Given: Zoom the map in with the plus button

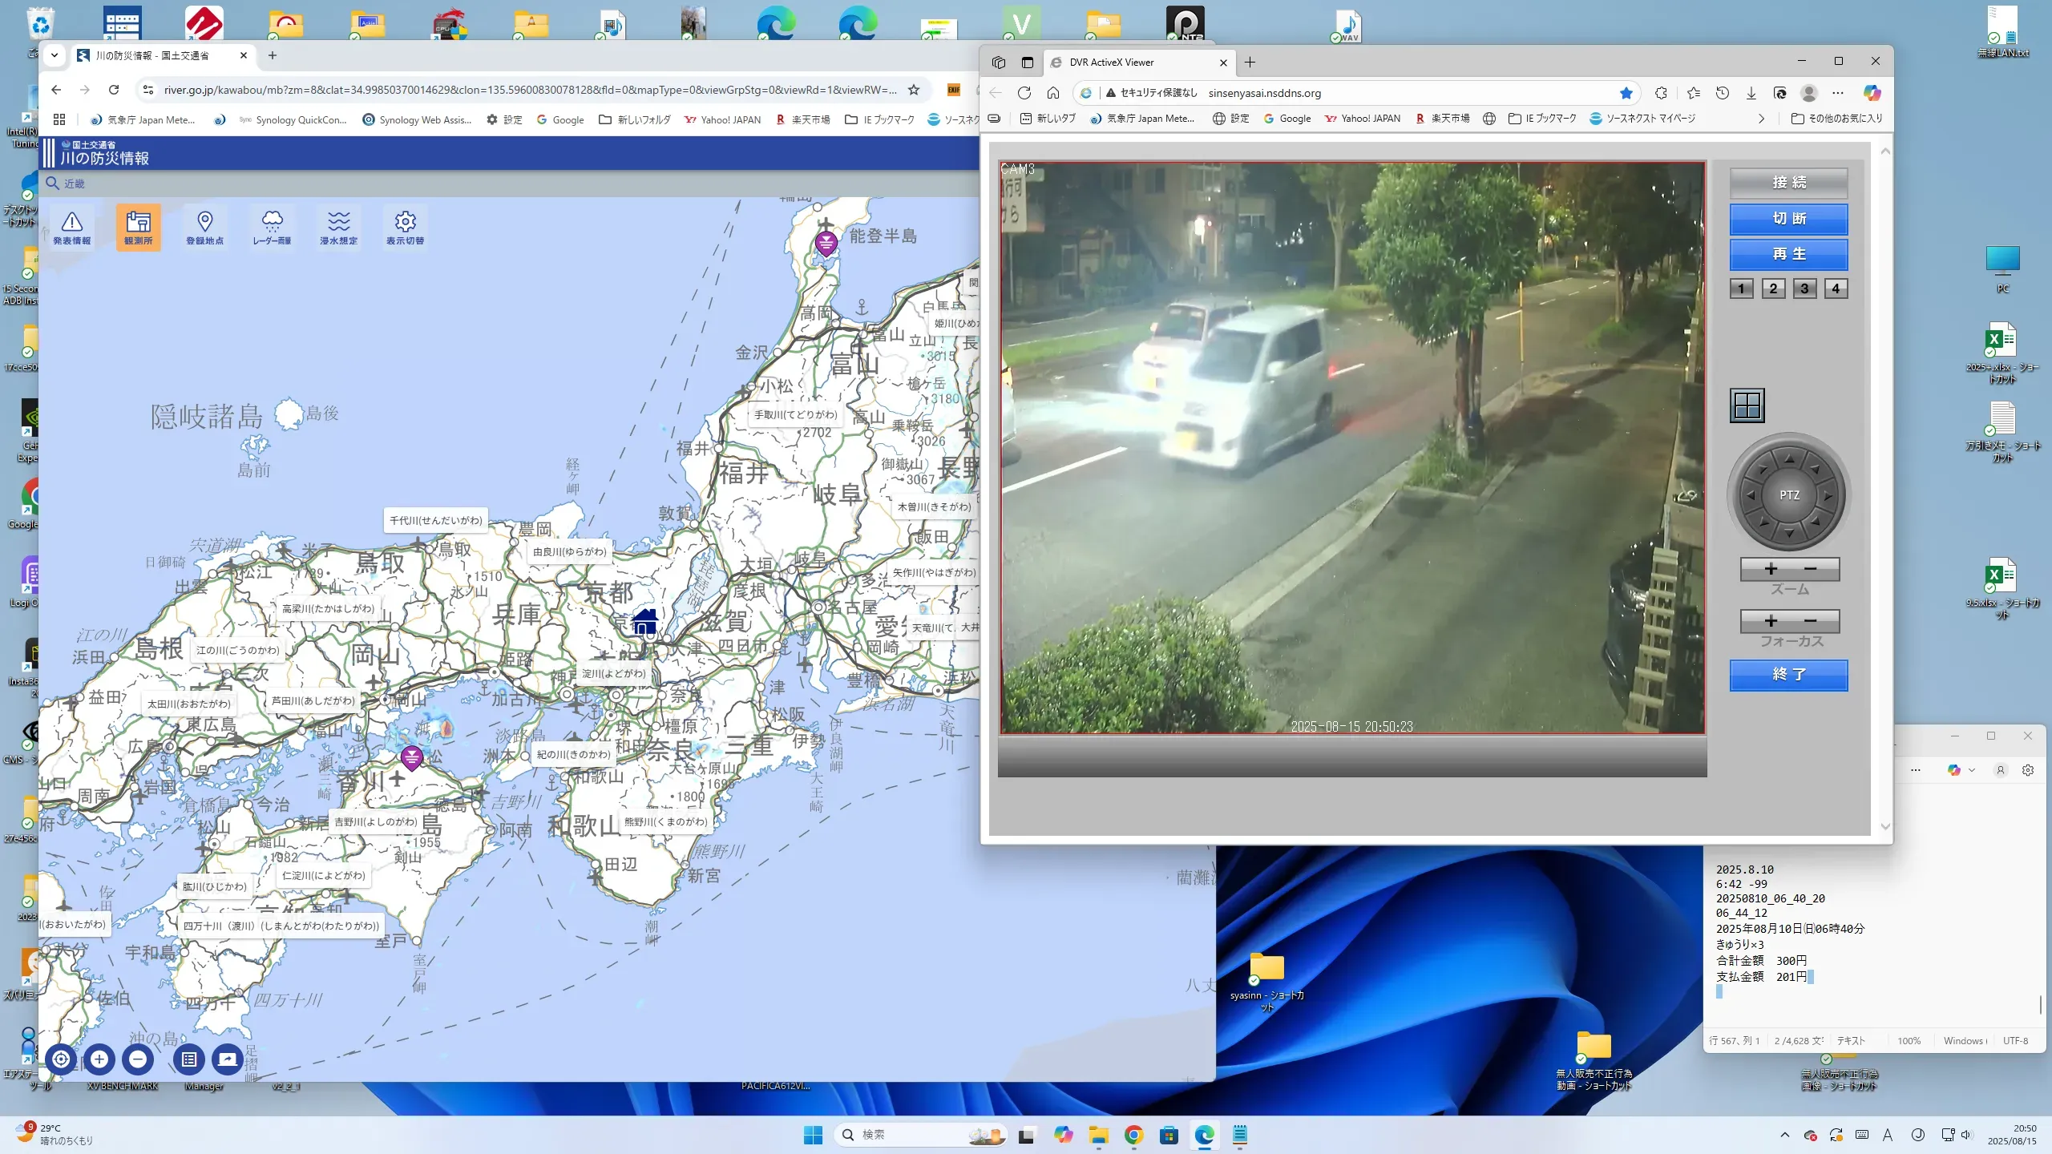Looking at the screenshot, I should pos(99,1059).
